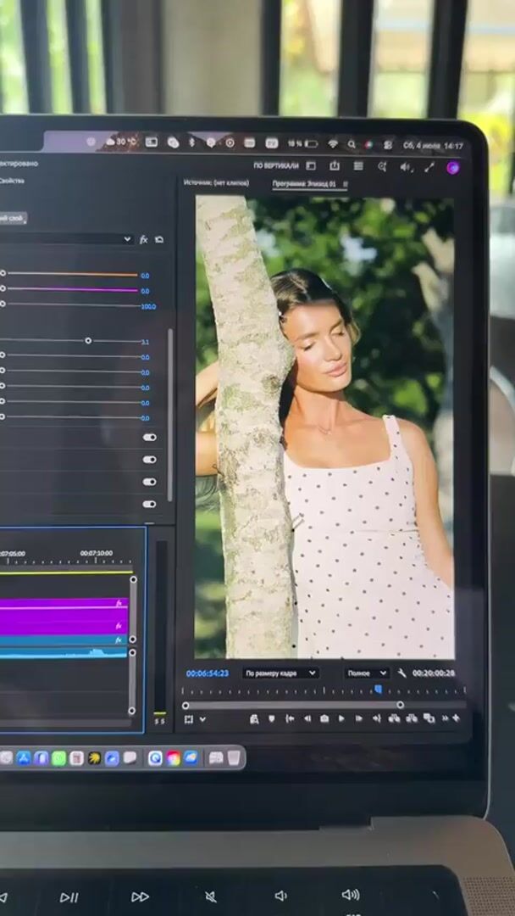515x916 pixels.
Task: Export frame with the camera icon
Action: 324,718
